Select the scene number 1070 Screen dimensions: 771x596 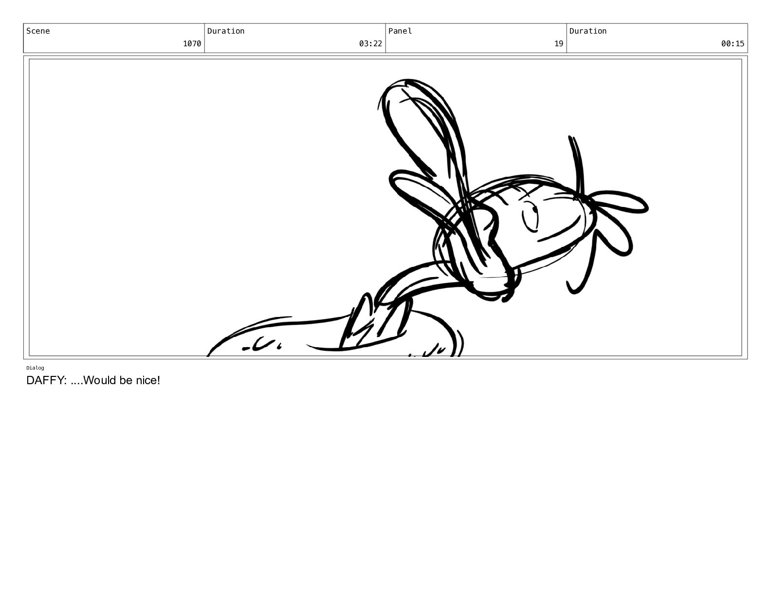[x=192, y=44]
